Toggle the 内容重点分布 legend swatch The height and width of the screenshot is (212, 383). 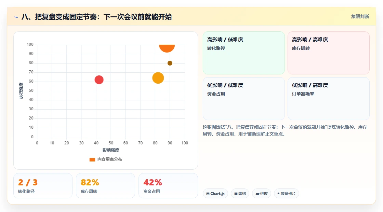[x=92, y=159]
